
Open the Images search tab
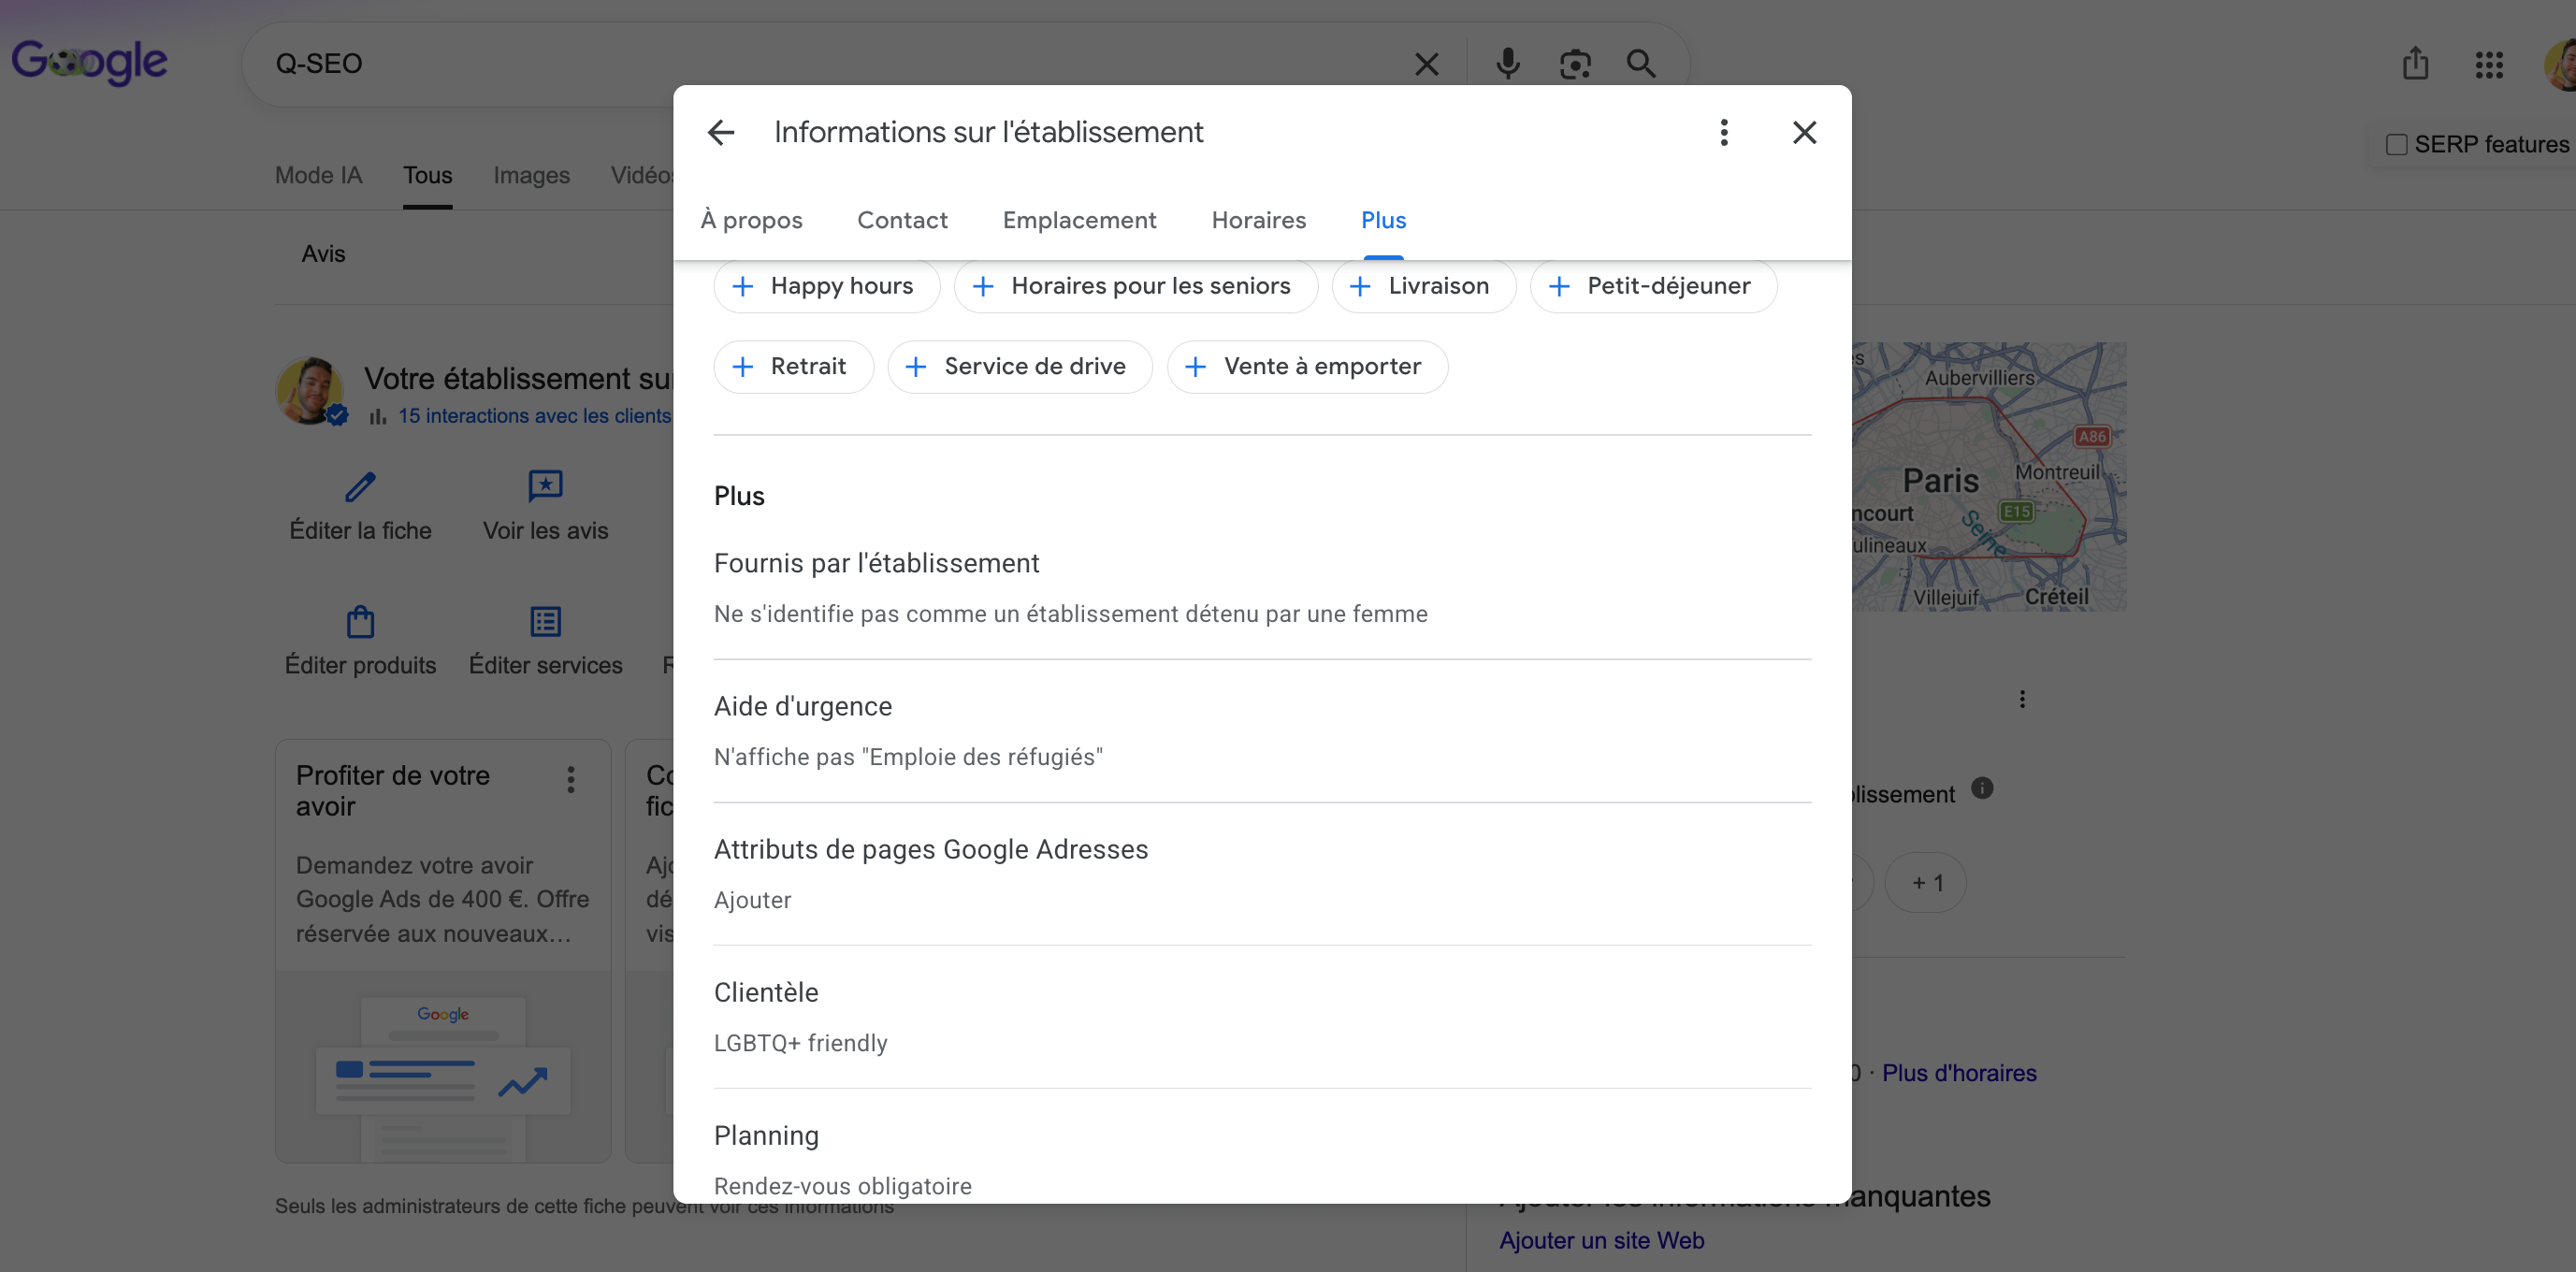point(531,175)
